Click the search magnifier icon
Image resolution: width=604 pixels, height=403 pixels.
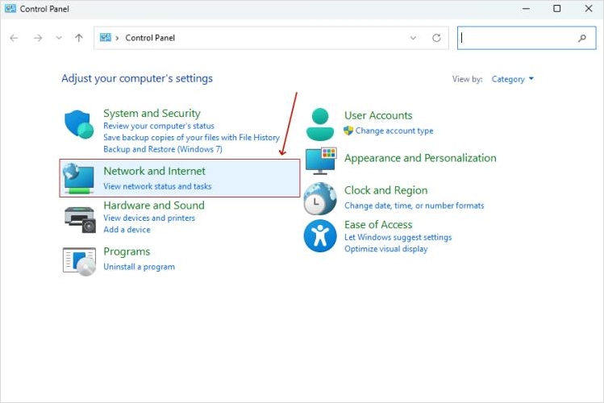tap(582, 38)
